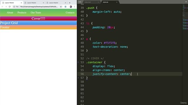Image resolution: width=188 pixels, height=105 pixels.
Task: Open the Products navigation link
Action: click(22, 13)
